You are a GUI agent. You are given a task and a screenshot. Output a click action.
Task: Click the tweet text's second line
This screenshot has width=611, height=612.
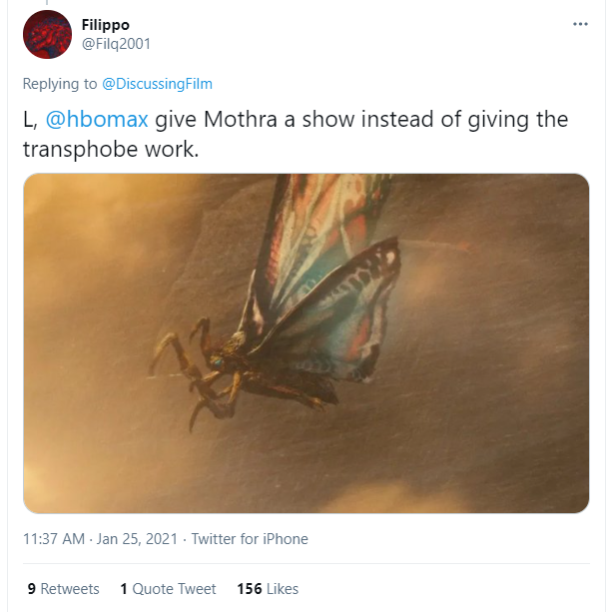point(110,148)
